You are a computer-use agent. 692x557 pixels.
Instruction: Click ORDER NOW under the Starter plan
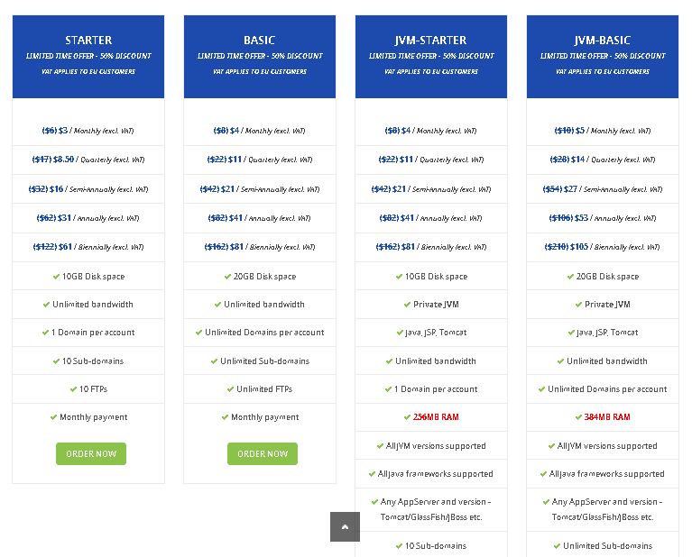point(91,454)
